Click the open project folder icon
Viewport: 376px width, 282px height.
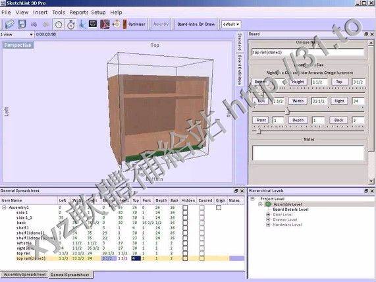pos(10,24)
